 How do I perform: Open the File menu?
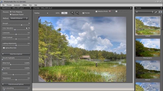pos(3,5)
